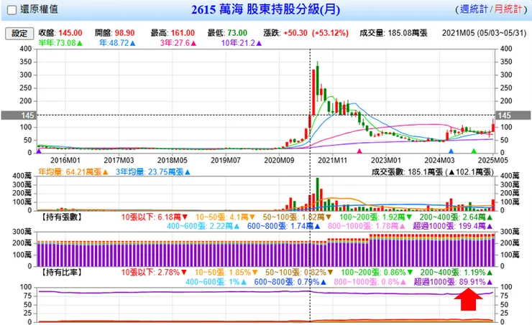Viewport: 532px width, 325px height.
Task: Click 持有張數 400~600張 2.22萬 legend
Action: pyautogui.click(x=203, y=226)
